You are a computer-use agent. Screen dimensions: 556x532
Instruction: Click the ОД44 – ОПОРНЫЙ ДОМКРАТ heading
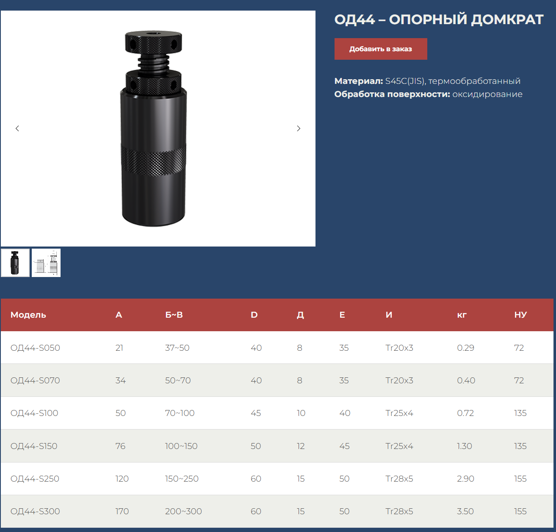[439, 19]
